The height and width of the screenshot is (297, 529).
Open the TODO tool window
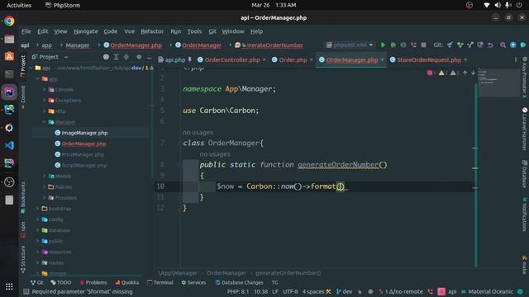pos(60,282)
